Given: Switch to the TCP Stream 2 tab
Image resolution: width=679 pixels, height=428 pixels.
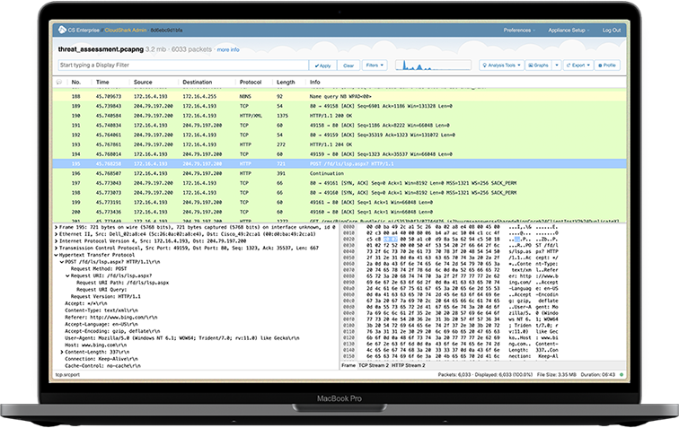Looking at the screenshot, I should 374,366.
